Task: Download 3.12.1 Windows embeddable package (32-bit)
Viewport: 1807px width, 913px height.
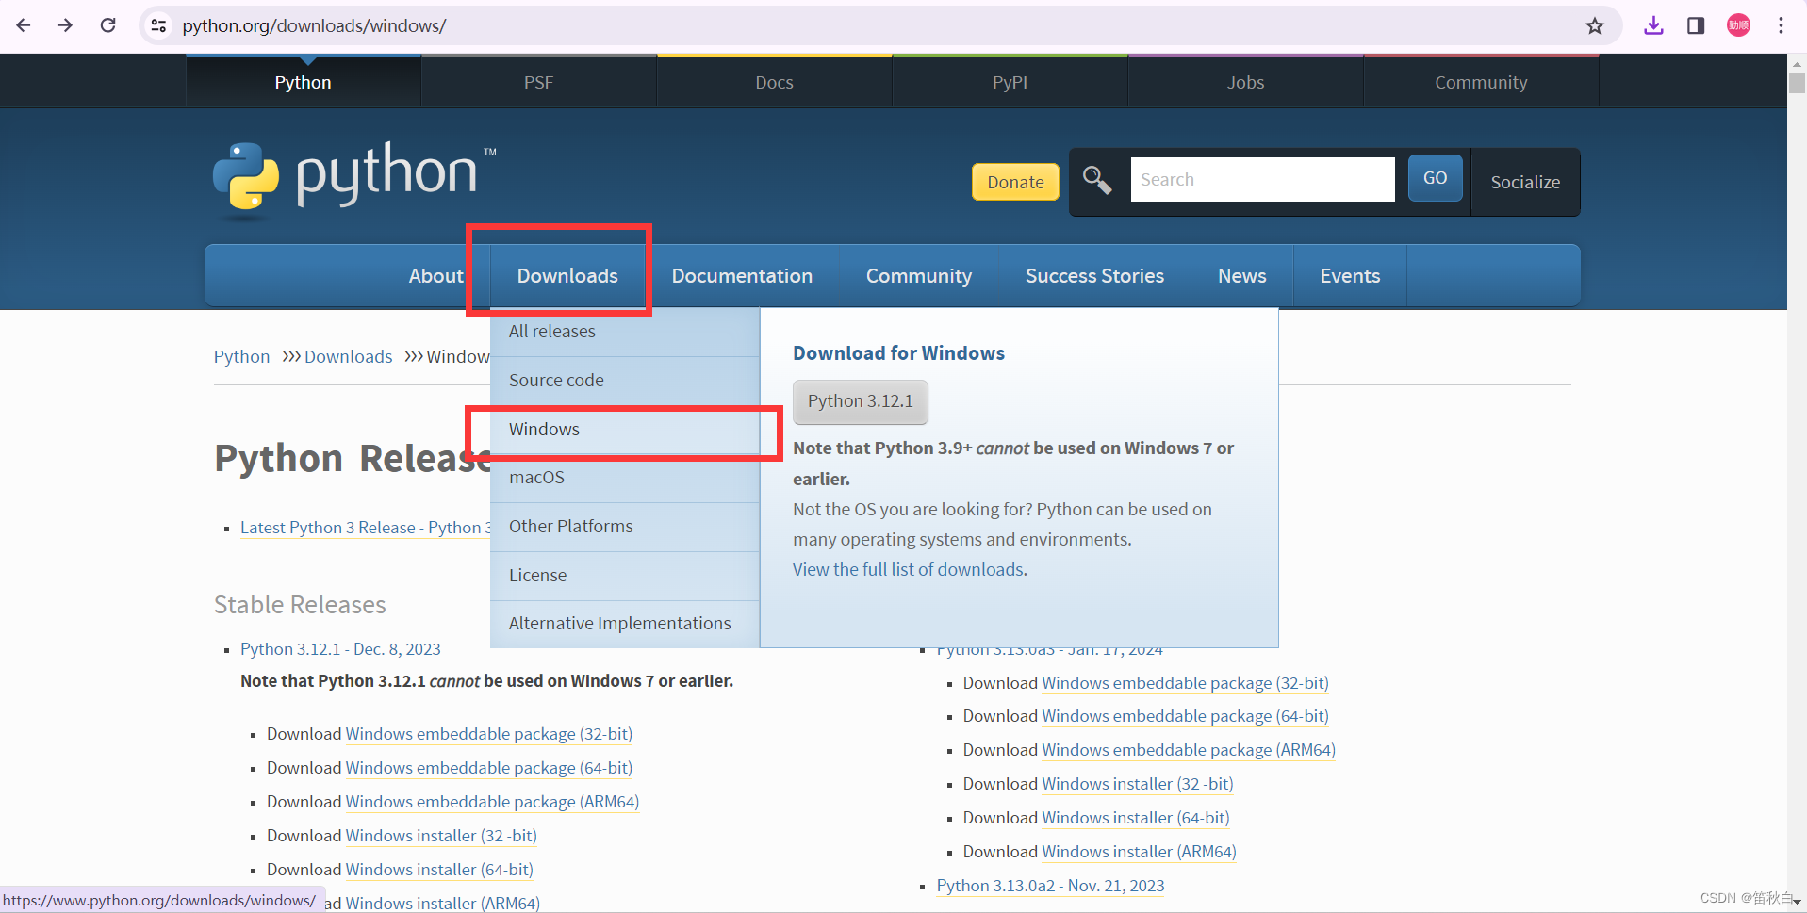Action: tap(489, 734)
